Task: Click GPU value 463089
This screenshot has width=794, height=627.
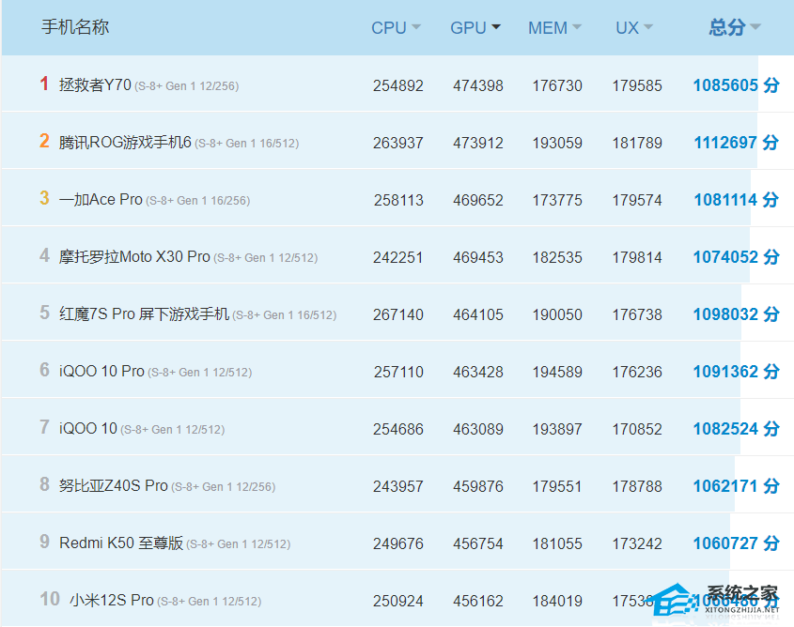Action: [x=478, y=428]
